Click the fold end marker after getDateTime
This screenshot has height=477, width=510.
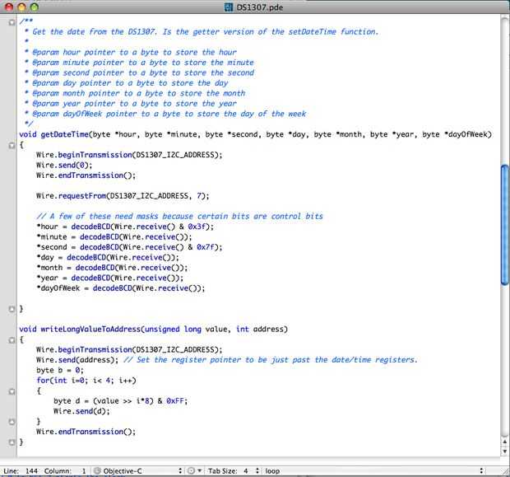tap(12, 309)
